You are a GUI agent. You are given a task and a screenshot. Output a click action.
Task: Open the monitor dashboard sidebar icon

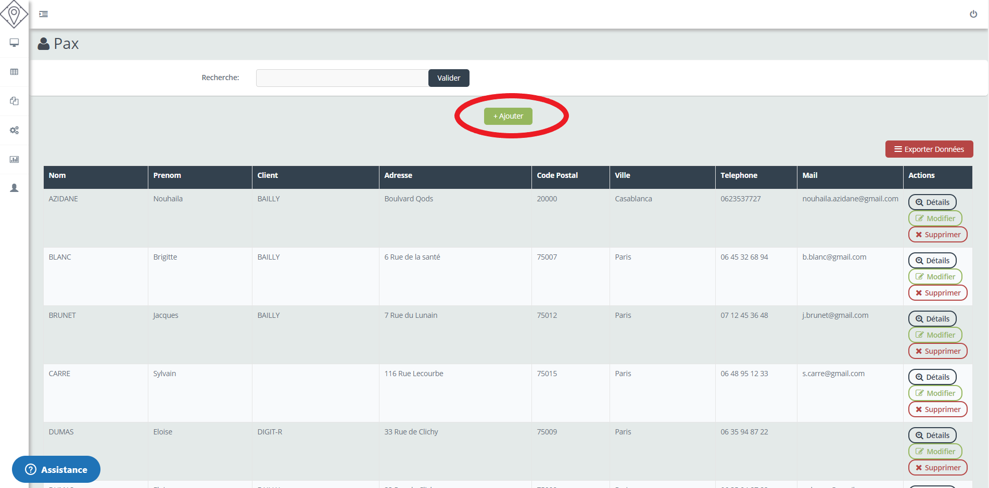click(14, 43)
